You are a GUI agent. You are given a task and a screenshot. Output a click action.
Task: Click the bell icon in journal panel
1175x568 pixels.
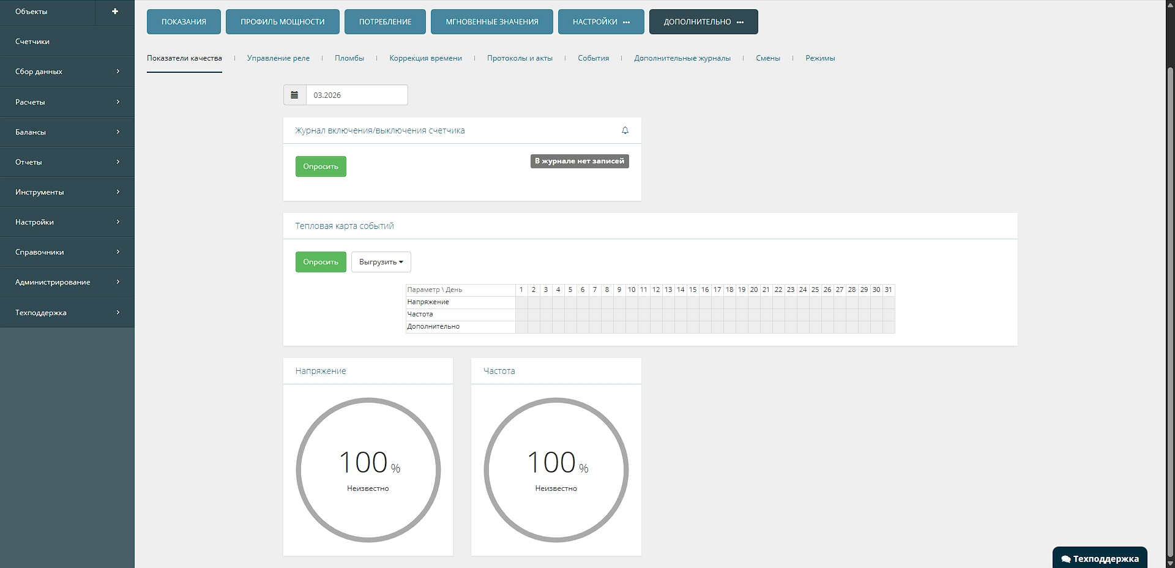(625, 130)
